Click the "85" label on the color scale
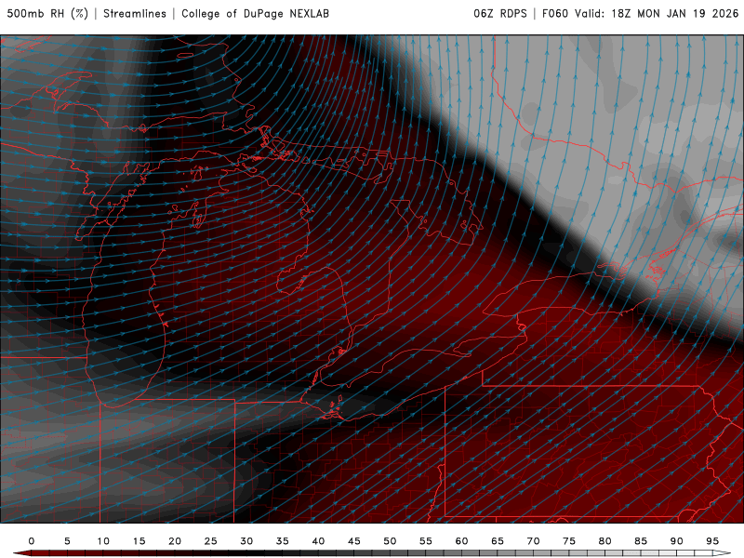 pyautogui.click(x=641, y=541)
